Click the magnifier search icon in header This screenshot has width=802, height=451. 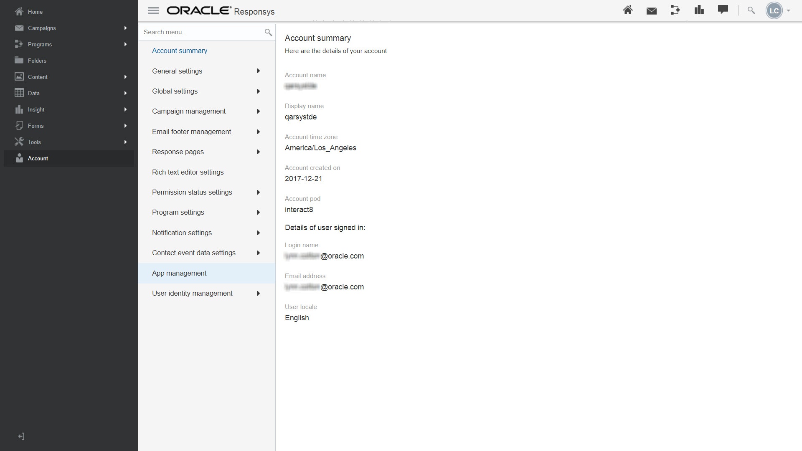(751, 10)
